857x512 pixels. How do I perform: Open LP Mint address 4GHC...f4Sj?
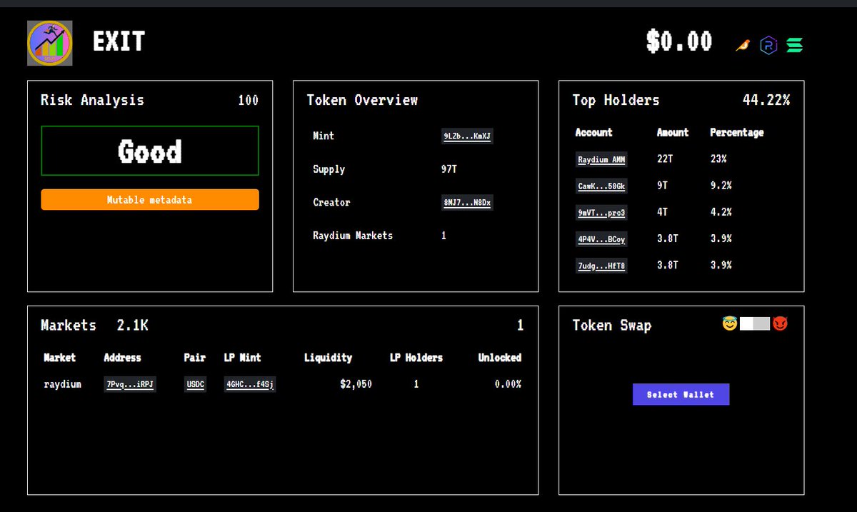click(x=249, y=384)
